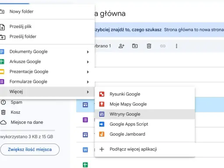Select Prezentacje Google menu item

(47, 72)
